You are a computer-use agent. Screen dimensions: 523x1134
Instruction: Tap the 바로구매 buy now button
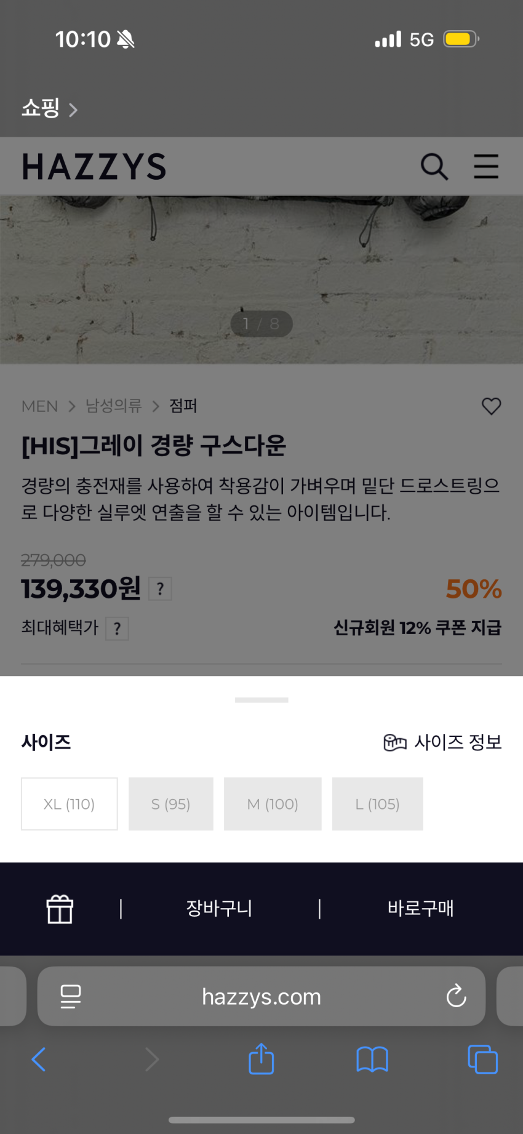tap(420, 909)
